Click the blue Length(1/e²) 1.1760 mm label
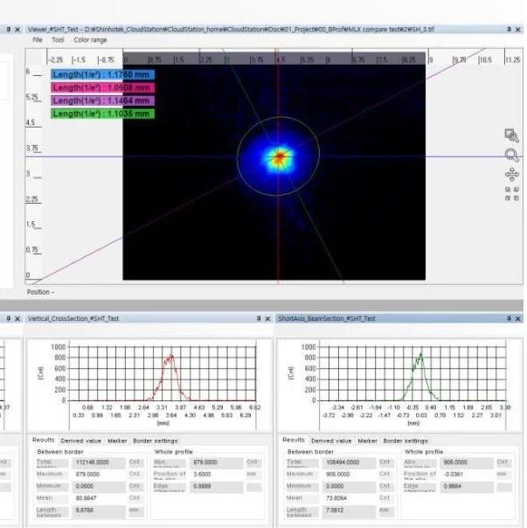Viewport: 527px width, 528px height. [x=103, y=75]
